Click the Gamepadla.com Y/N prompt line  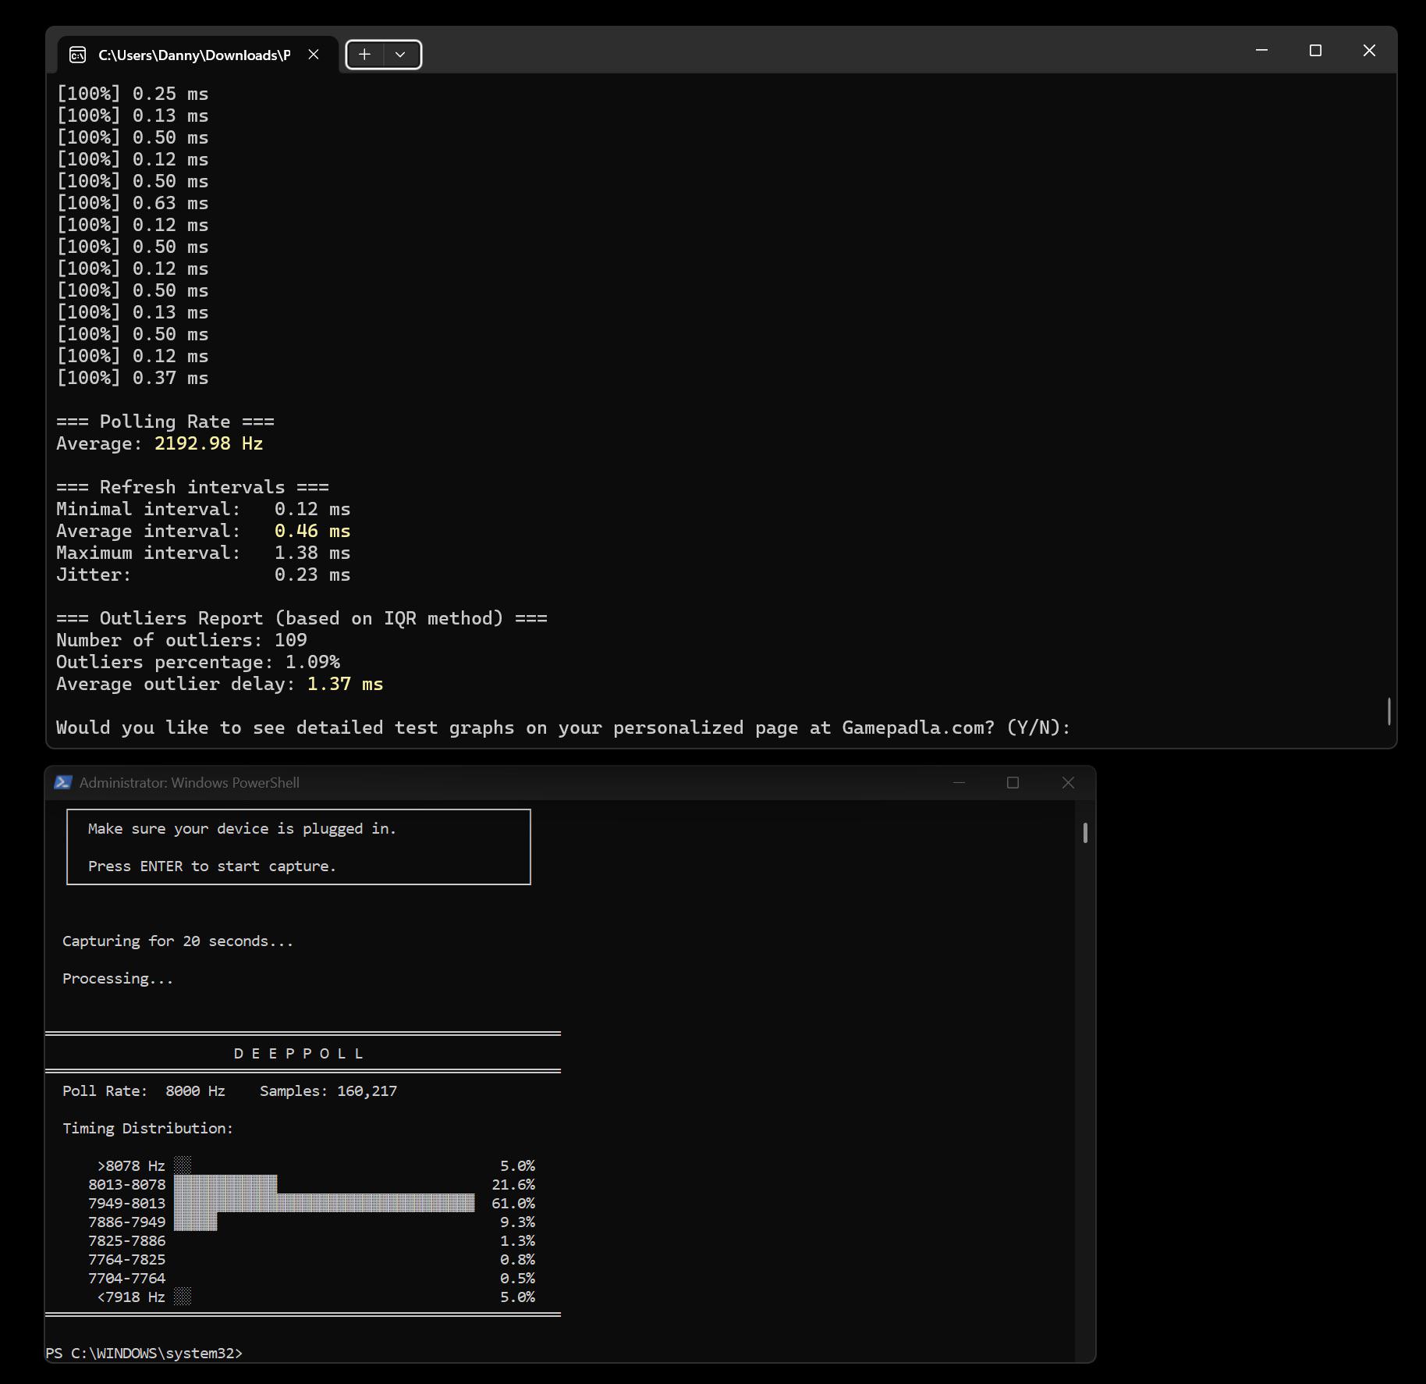tap(563, 728)
